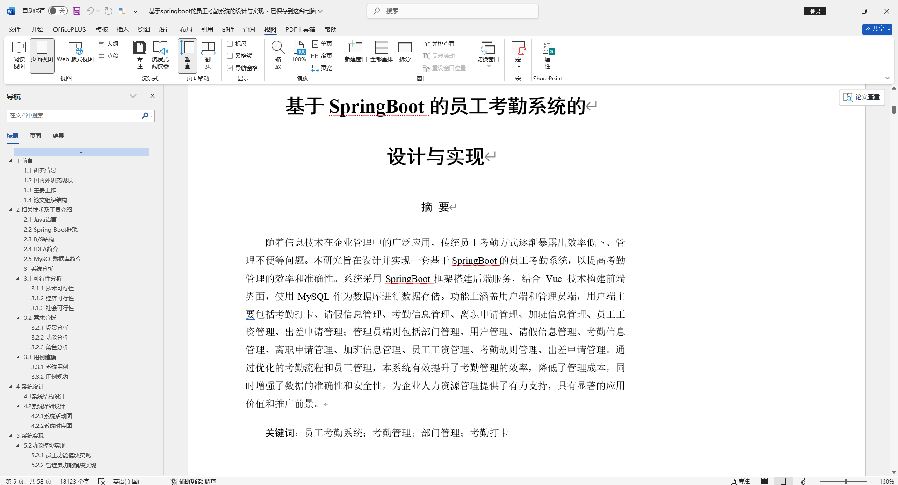Image resolution: width=898 pixels, height=485 pixels.
Task: Arrange all windows (全部重排)
Action: tap(382, 52)
